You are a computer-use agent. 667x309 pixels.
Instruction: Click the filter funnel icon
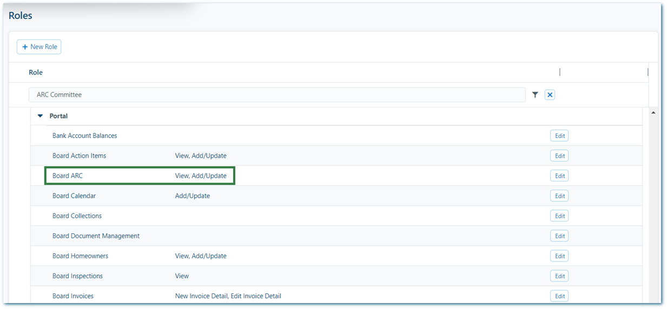coord(535,95)
